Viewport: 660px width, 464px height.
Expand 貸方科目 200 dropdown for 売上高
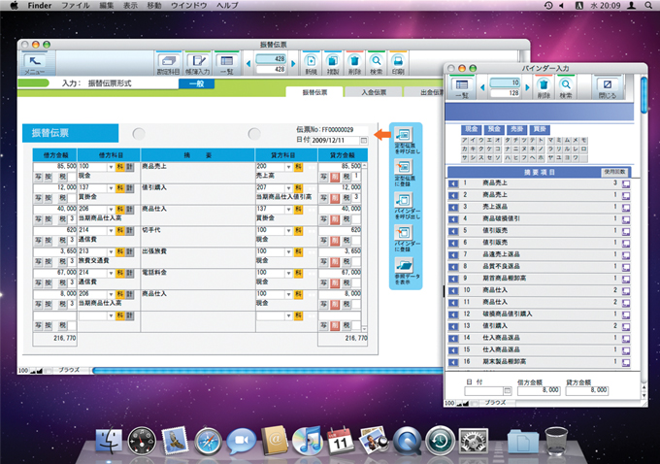(288, 167)
